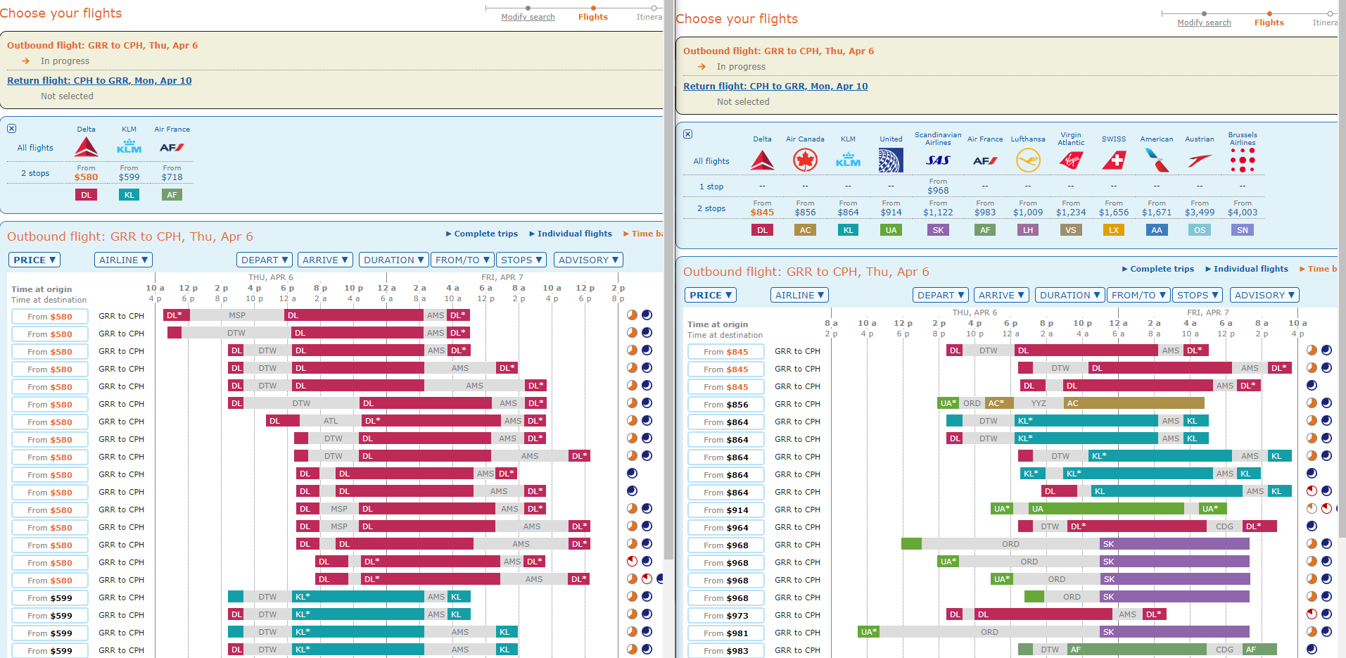Toggle the purple SK airline code tag
Image resolution: width=1346 pixels, height=658 pixels.
[x=938, y=230]
